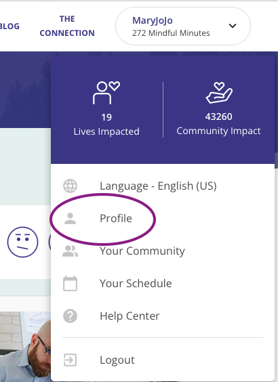Open the MaryJoJo user menu pill

183,26
